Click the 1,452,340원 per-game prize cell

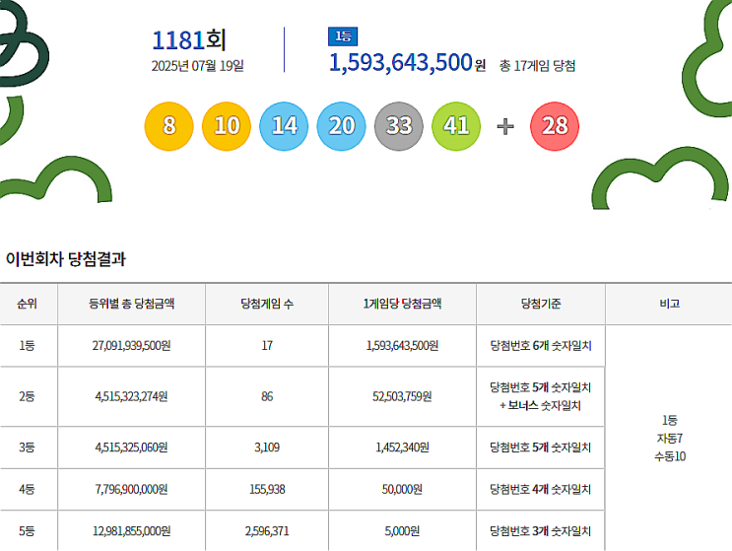click(402, 448)
